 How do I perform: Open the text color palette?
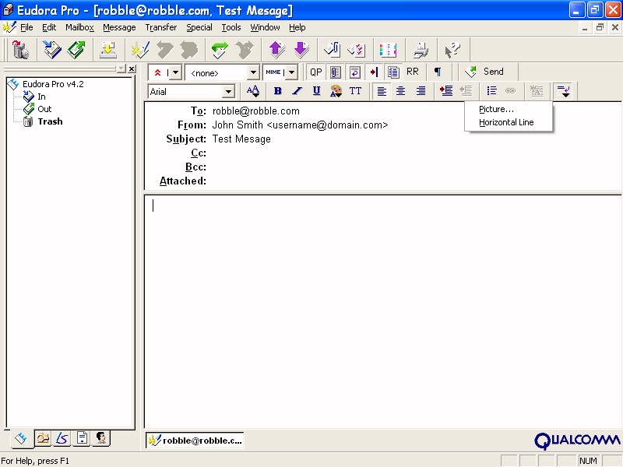click(336, 91)
